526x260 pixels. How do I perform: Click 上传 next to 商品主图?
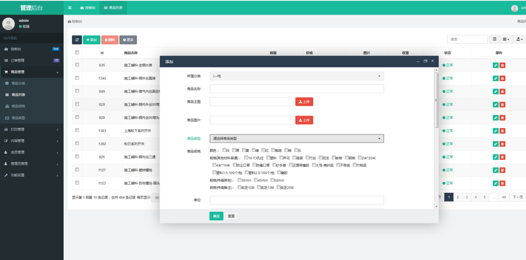304,102
